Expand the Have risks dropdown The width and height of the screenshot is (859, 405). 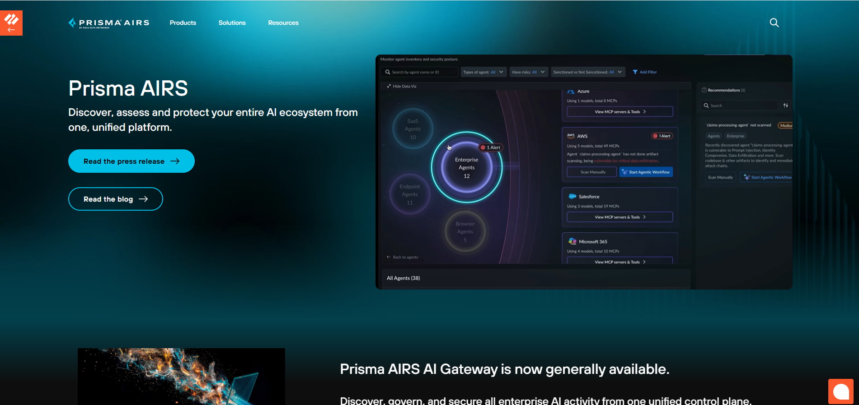[529, 72]
